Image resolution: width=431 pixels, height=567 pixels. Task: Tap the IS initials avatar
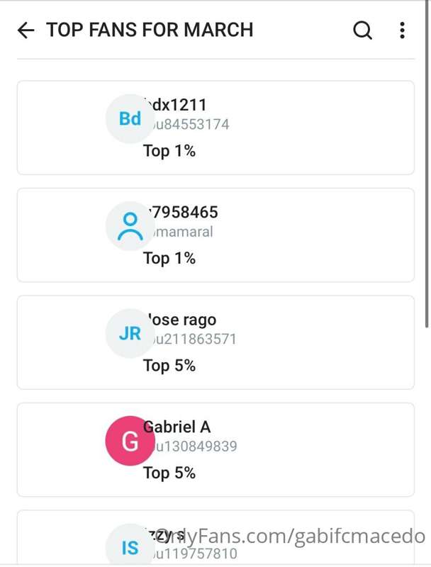coord(130,546)
